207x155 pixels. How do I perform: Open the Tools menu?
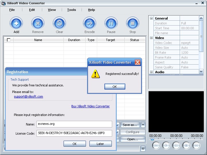point(72,10)
